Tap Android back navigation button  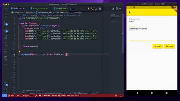[137, 93]
